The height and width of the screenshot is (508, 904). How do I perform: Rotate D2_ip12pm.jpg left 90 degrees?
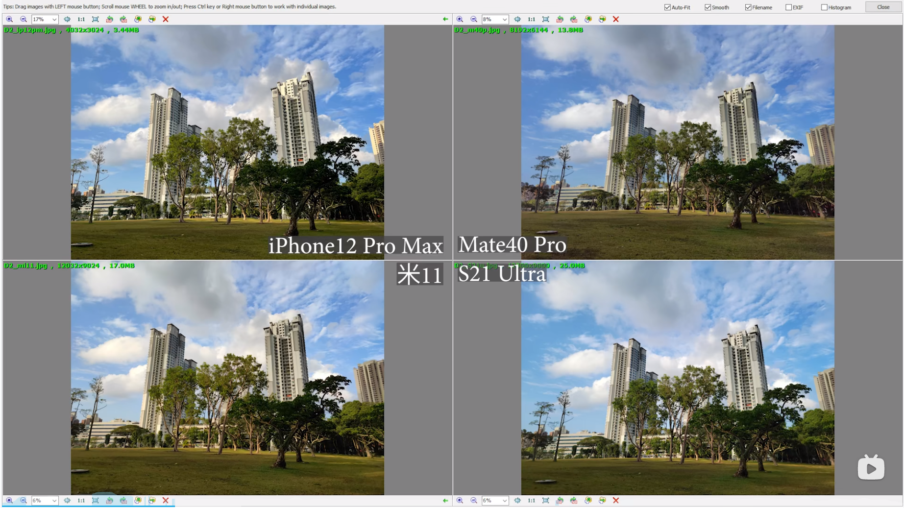[x=109, y=19]
